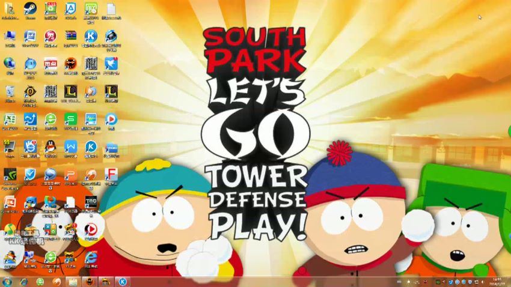511x287 pixels.
Task: Open the colorful X O grid app
Action: coord(50,230)
